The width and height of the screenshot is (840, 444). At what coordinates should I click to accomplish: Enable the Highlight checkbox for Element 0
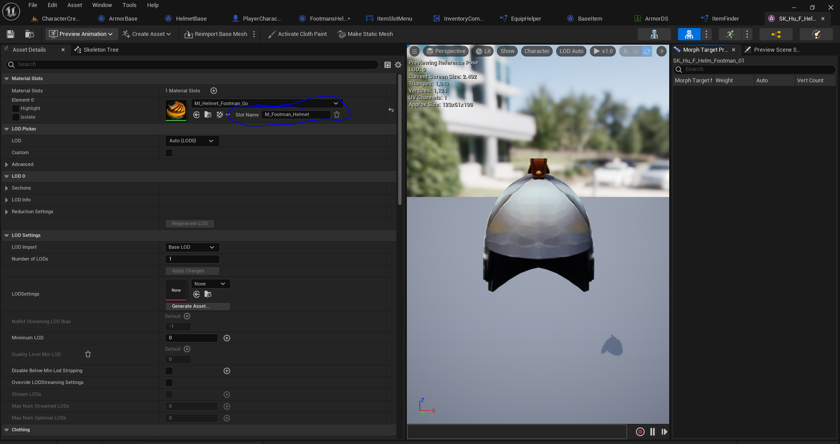coord(16,109)
